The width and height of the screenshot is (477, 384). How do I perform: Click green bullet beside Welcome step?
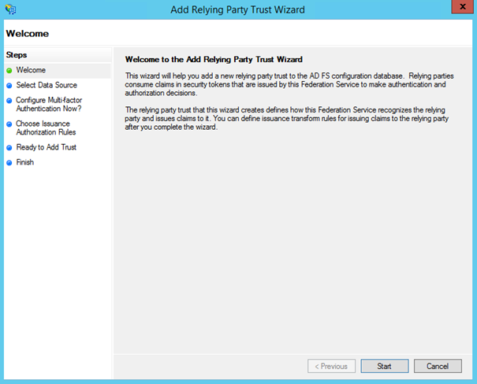tap(9, 70)
